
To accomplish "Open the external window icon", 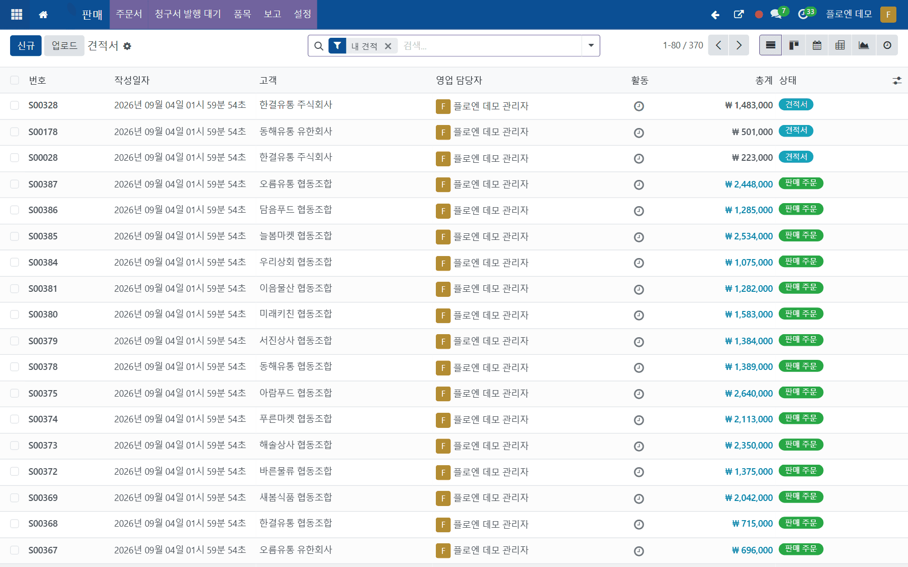I will point(739,15).
